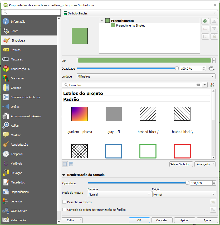Click the Salvar Símbolo... button
The width and height of the screenshot is (220, 225).
(x=181, y=164)
